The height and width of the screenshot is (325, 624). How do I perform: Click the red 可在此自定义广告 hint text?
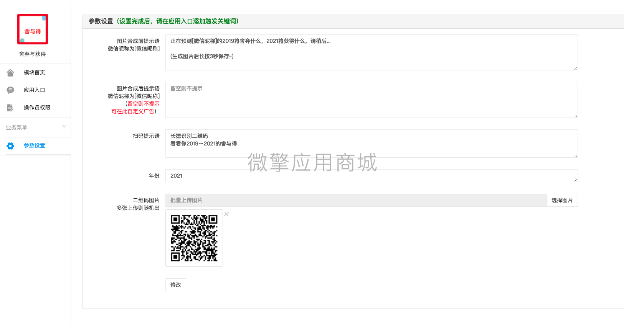point(133,111)
